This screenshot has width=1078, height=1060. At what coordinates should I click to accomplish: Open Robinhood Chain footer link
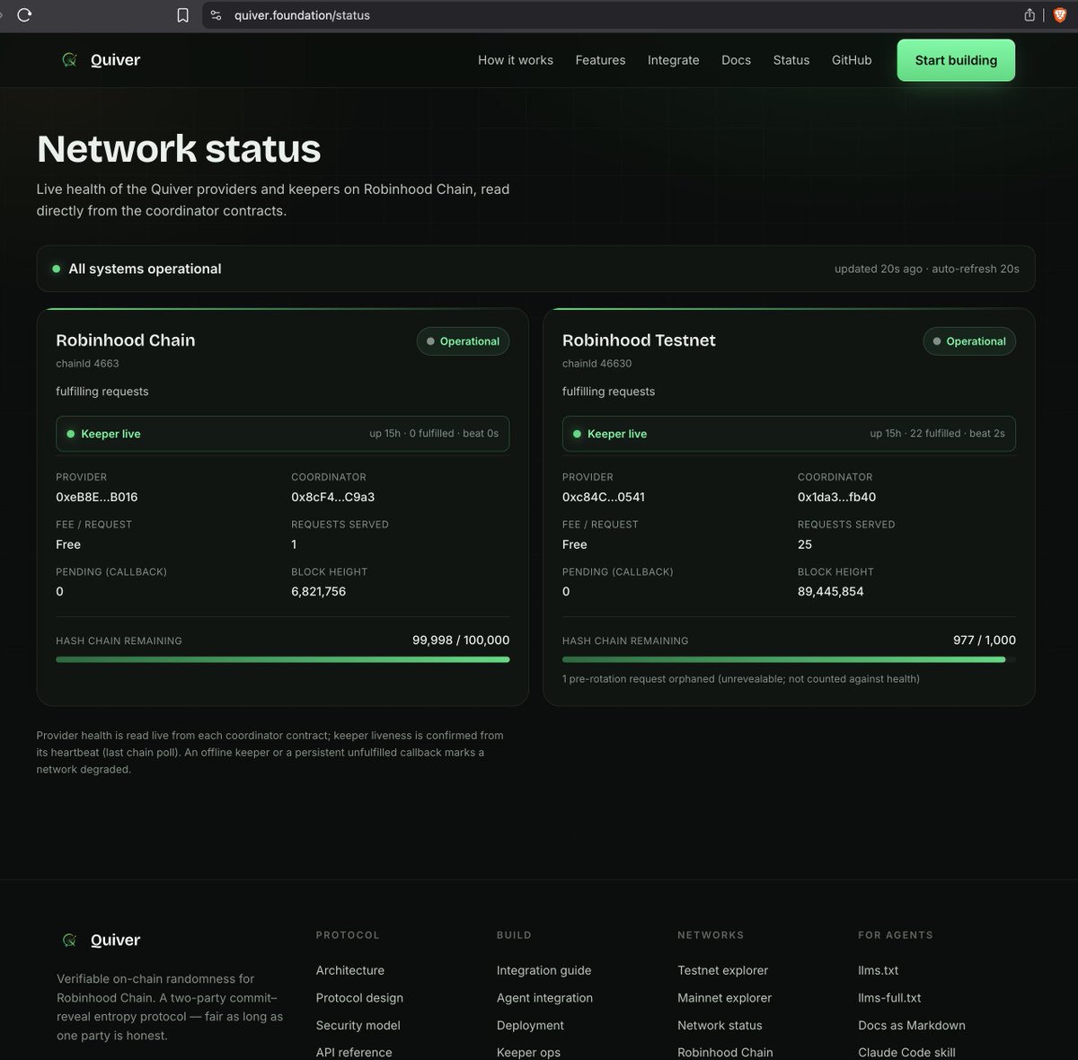(x=725, y=1052)
